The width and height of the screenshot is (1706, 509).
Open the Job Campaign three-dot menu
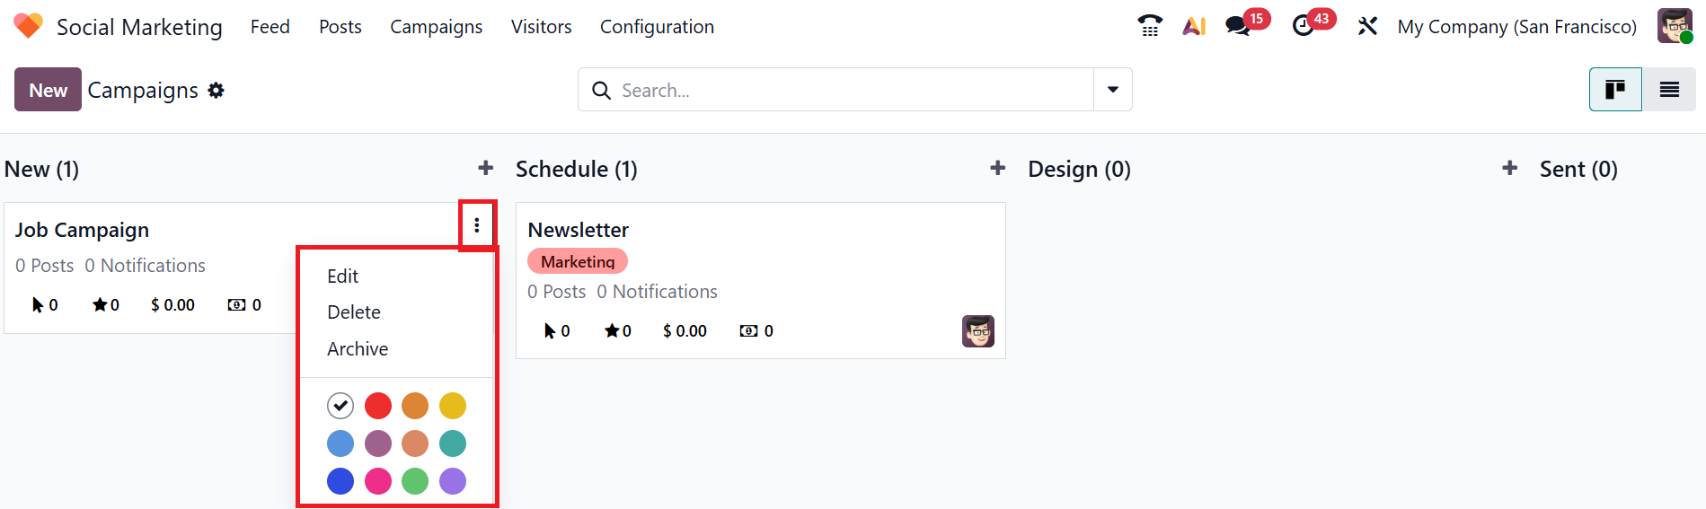coord(477,225)
